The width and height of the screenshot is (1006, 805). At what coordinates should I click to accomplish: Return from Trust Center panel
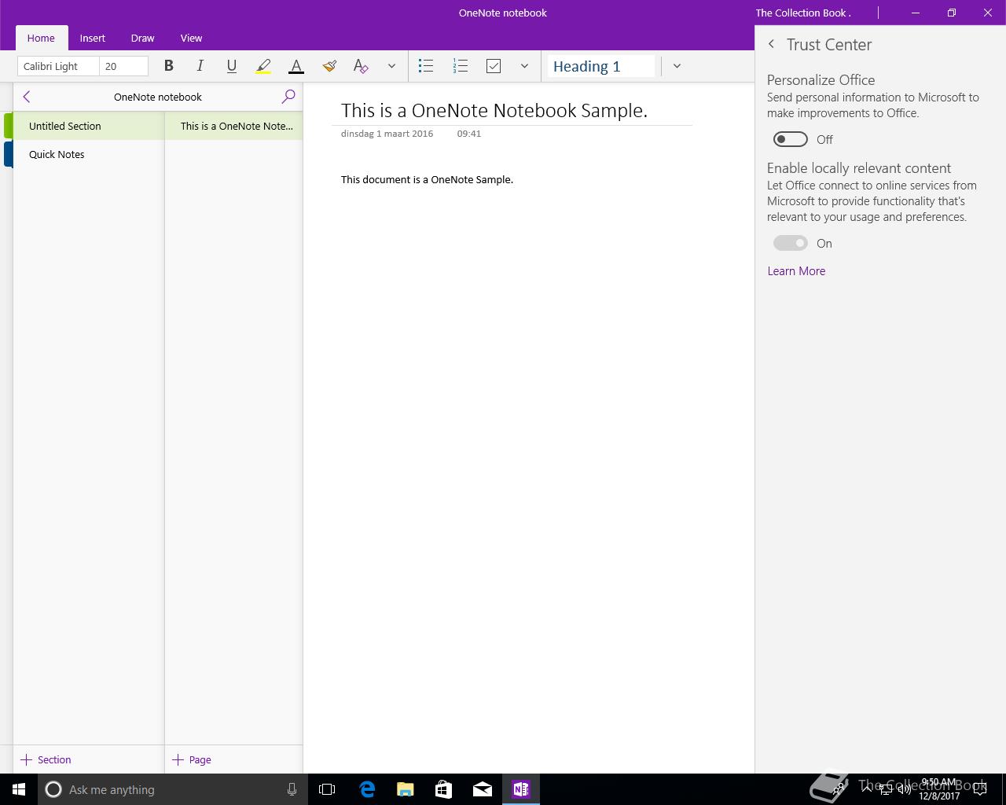771,44
